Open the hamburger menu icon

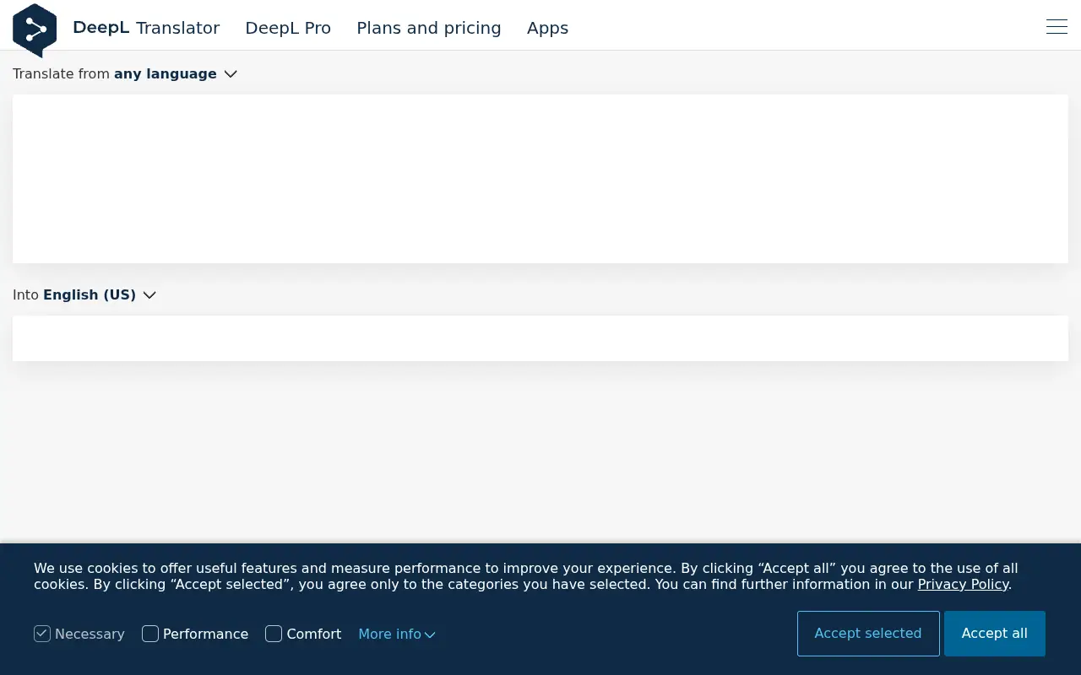tap(1057, 27)
